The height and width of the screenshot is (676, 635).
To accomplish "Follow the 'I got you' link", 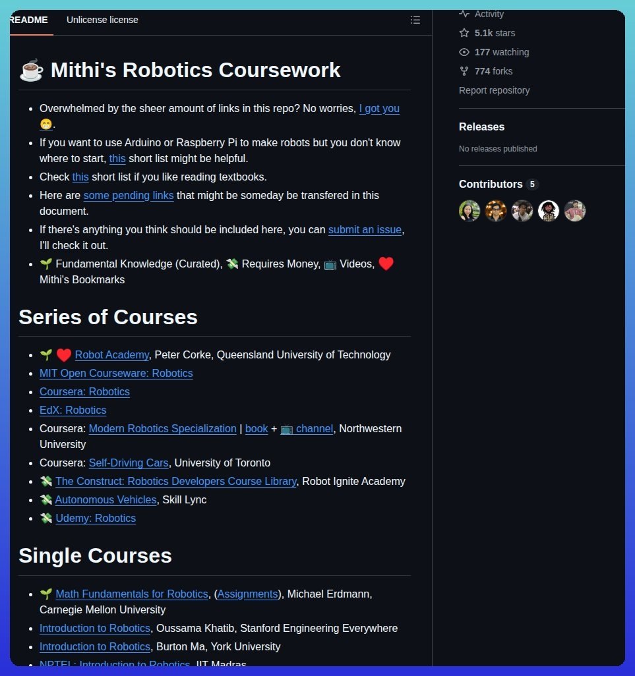I will tap(379, 108).
